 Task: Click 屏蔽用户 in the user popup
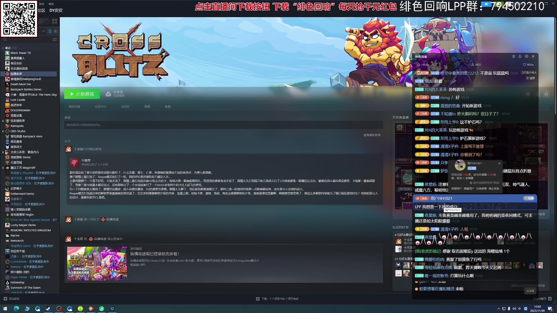469,189
